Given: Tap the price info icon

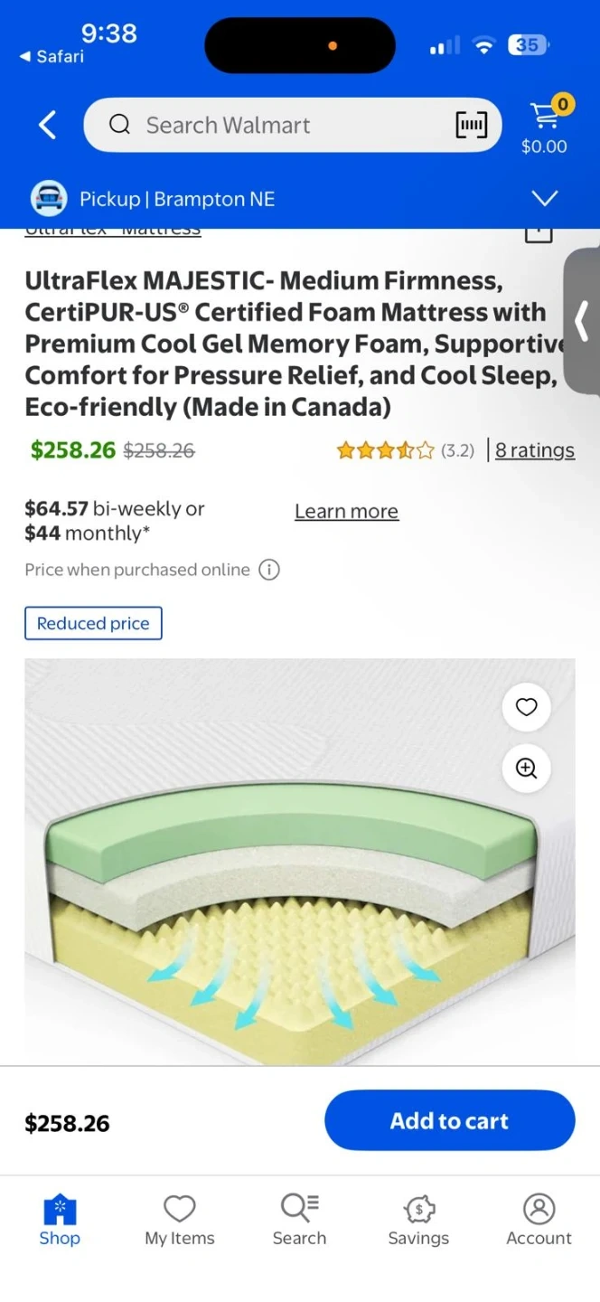Looking at the screenshot, I should pos(269,570).
